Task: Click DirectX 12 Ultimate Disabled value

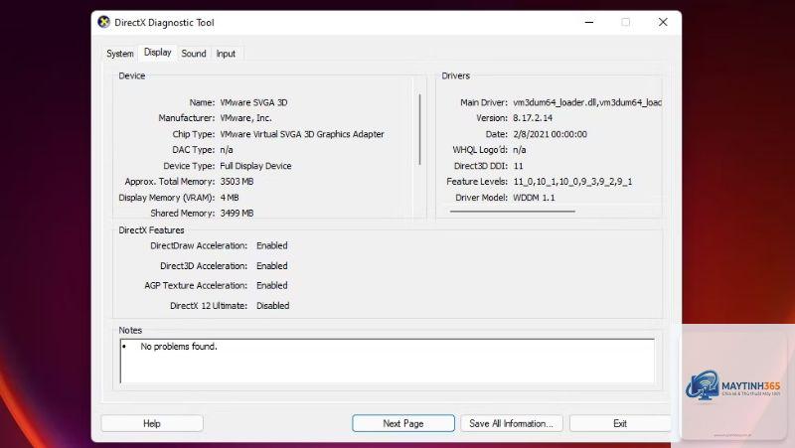Action: coord(272,306)
